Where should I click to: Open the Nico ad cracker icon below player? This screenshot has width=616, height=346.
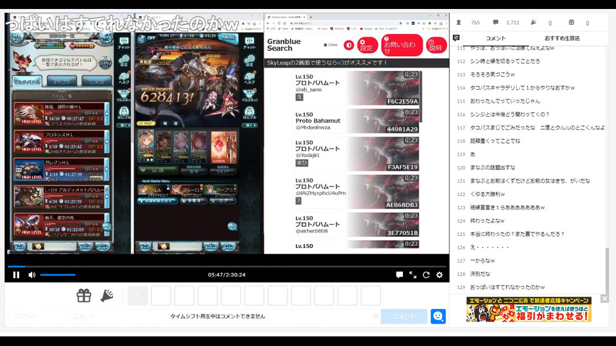[x=107, y=295]
